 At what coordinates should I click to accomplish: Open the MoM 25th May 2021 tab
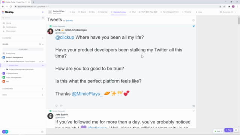pos(148,12)
